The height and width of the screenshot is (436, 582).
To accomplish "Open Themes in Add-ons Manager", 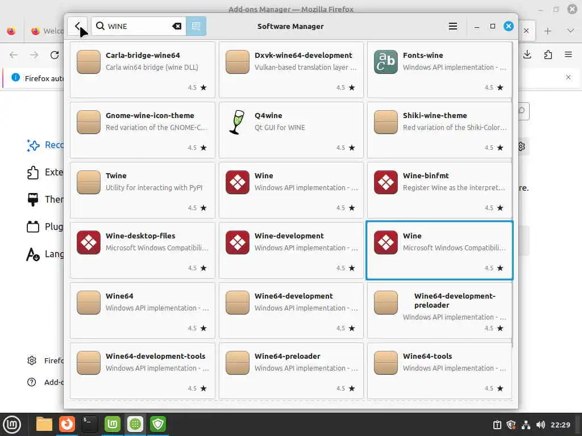I will pos(45,199).
